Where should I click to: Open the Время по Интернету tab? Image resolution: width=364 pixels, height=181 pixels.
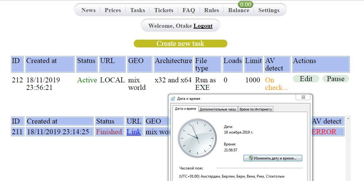pyautogui.click(x=255, y=109)
